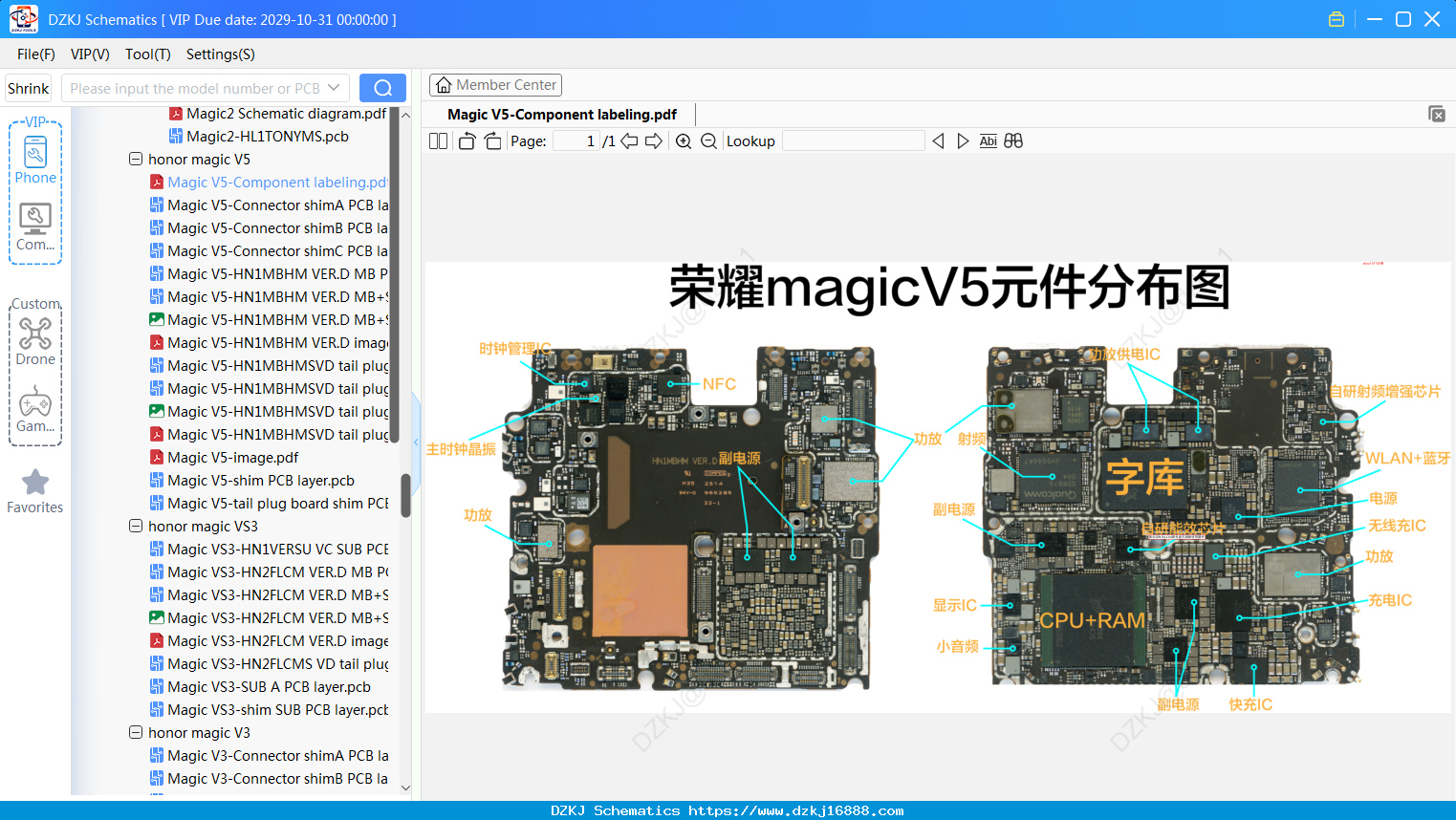Open Magic VS3-HN1VERSU VC SUB PCB
The height and width of the screenshot is (820, 1456).
coord(269,550)
